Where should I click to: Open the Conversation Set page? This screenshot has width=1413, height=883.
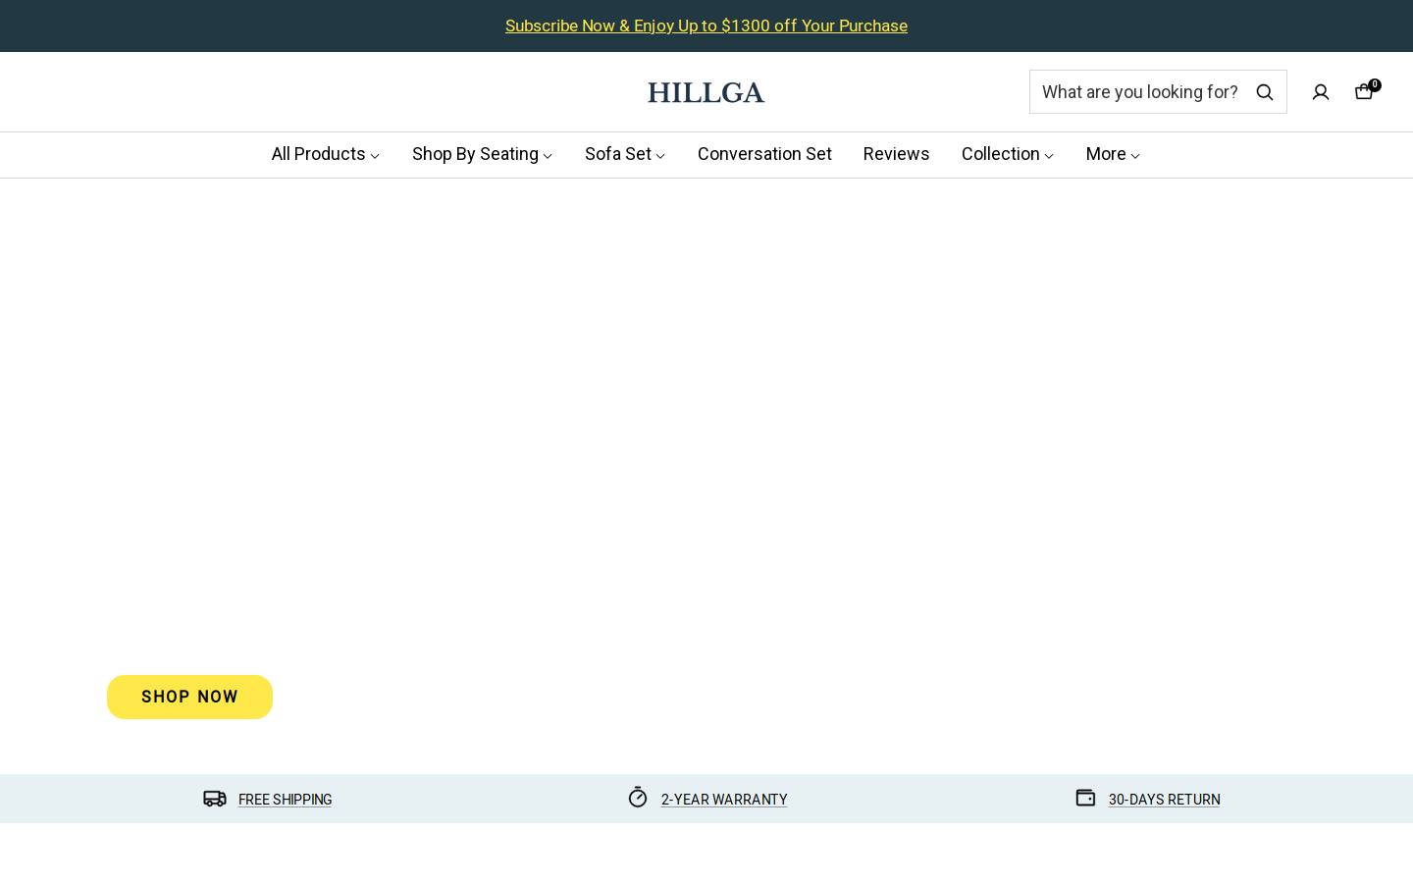pos(764,154)
